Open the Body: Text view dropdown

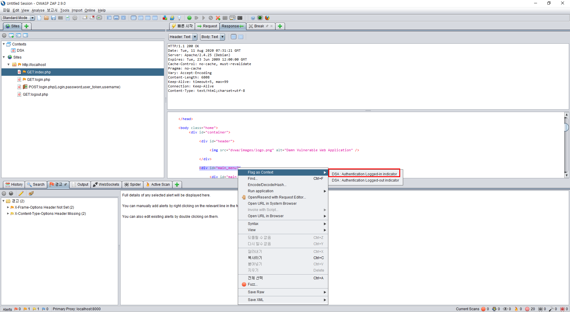[x=213, y=37]
